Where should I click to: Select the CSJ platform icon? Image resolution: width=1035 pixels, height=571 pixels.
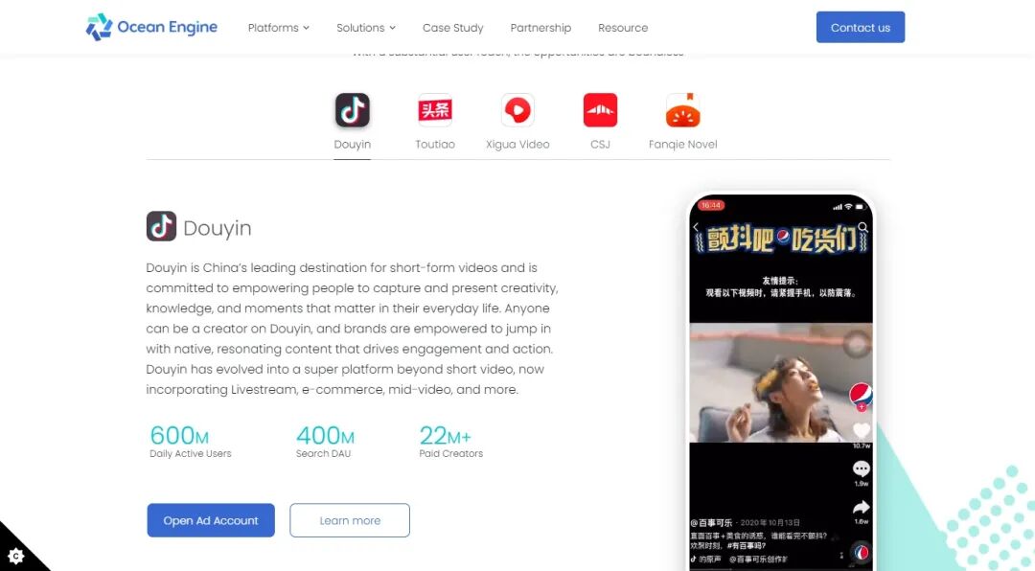pyautogui.click(x=600, y=110)
